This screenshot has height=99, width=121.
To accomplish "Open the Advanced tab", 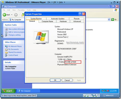I will point(77,21).
